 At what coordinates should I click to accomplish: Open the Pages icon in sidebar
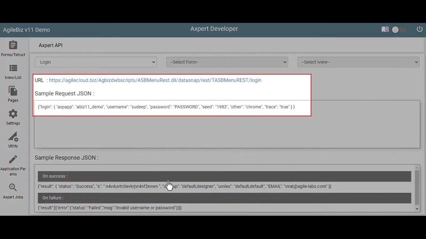click(13, 91)
